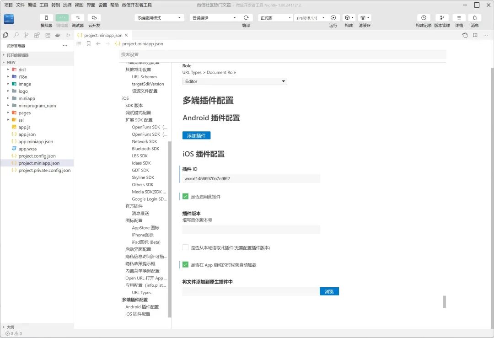Open the source control branch icon in activity bar
This screenshot has width=494, height=338.
tap(27, 35)
